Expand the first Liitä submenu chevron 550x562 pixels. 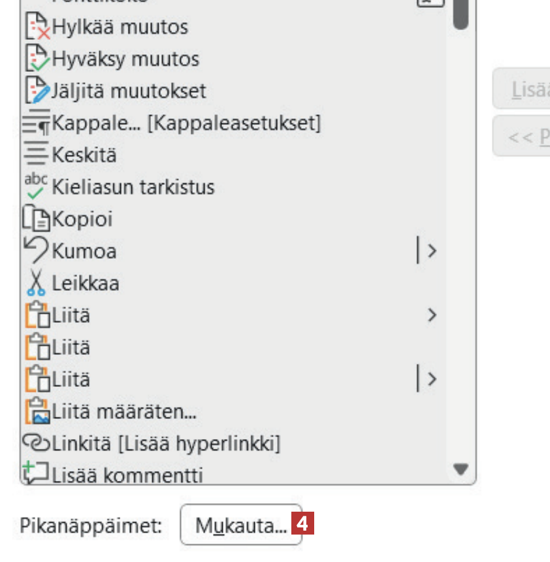[x=431, y=315]
